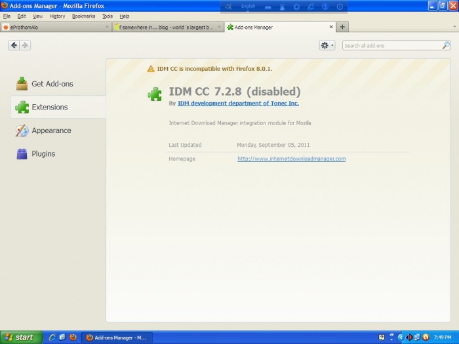Click the web browser icon in title bar toolbar
This screenshot has height=344, width=459.
coord(311,7)
